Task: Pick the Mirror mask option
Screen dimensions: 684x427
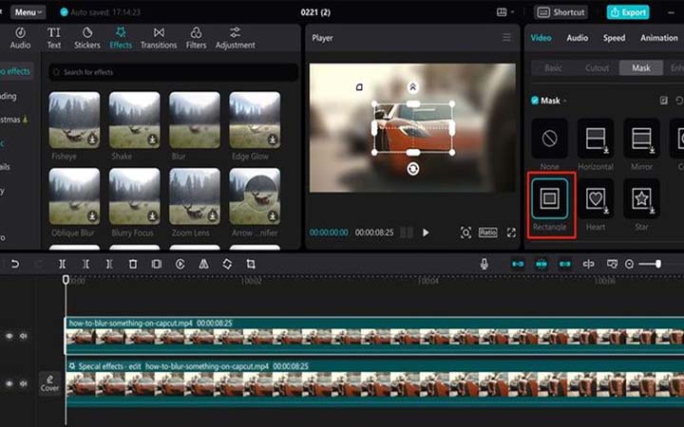Action: [641, 139]
